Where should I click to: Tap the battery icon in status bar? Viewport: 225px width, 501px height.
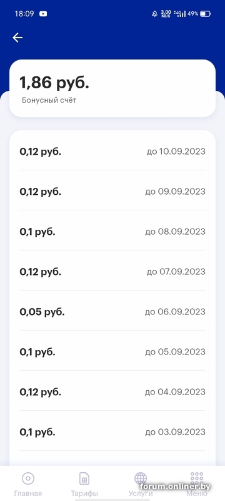point(206,14)
